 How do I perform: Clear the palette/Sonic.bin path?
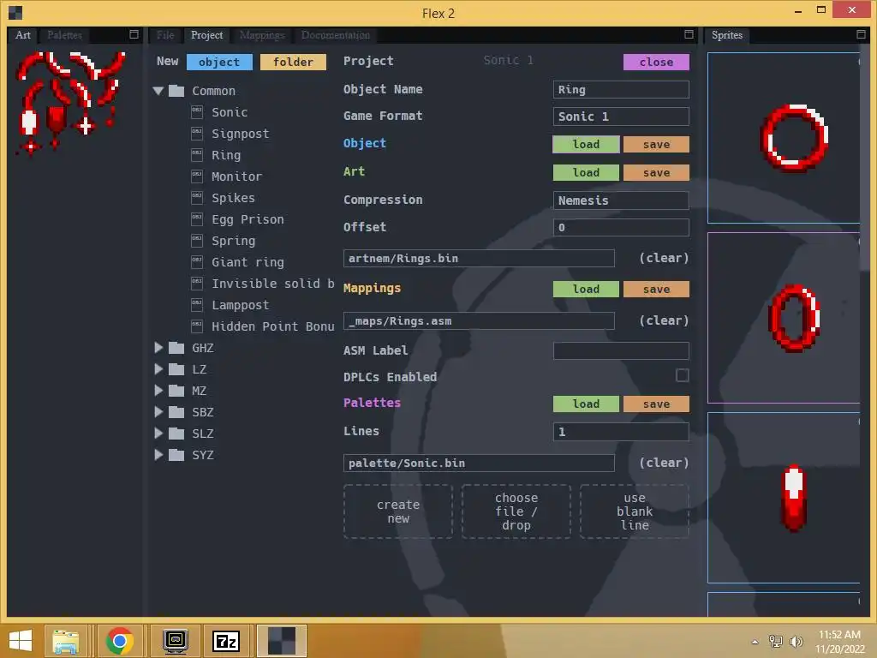point(664,463)
